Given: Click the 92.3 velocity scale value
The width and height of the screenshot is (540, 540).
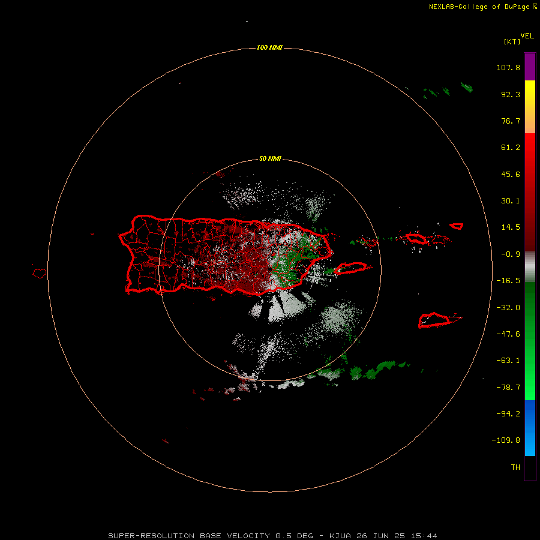Looking at the screenshot, I should point(511,94).
